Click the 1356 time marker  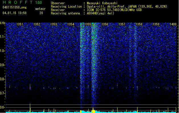pos(105,24)
